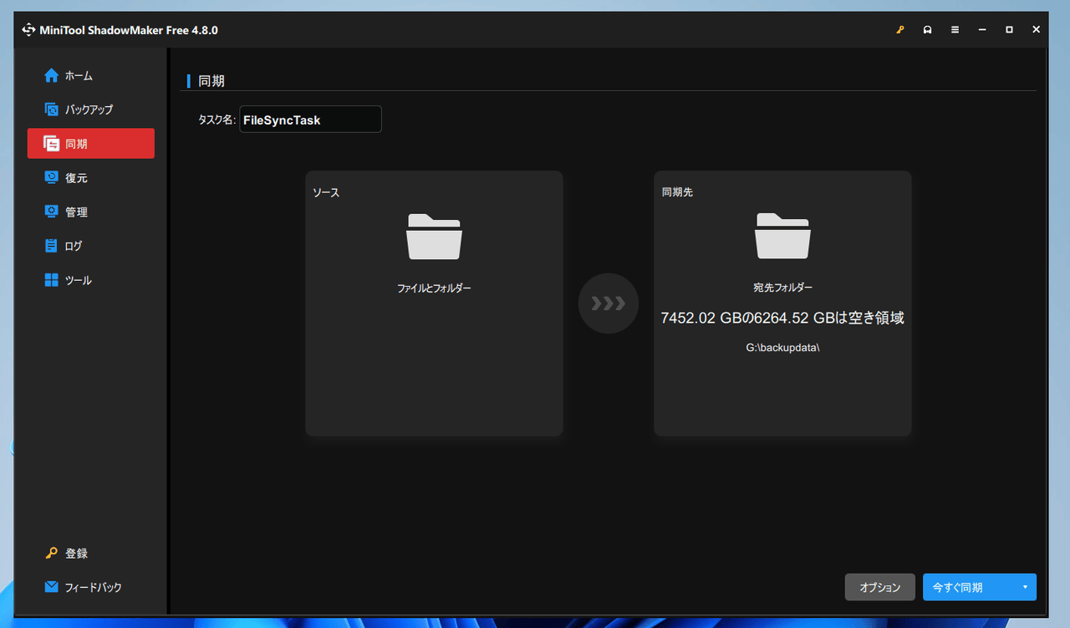
Task: Click the FileSyncTask task name field
Action: pyautogui.click(x=310, y=120)
